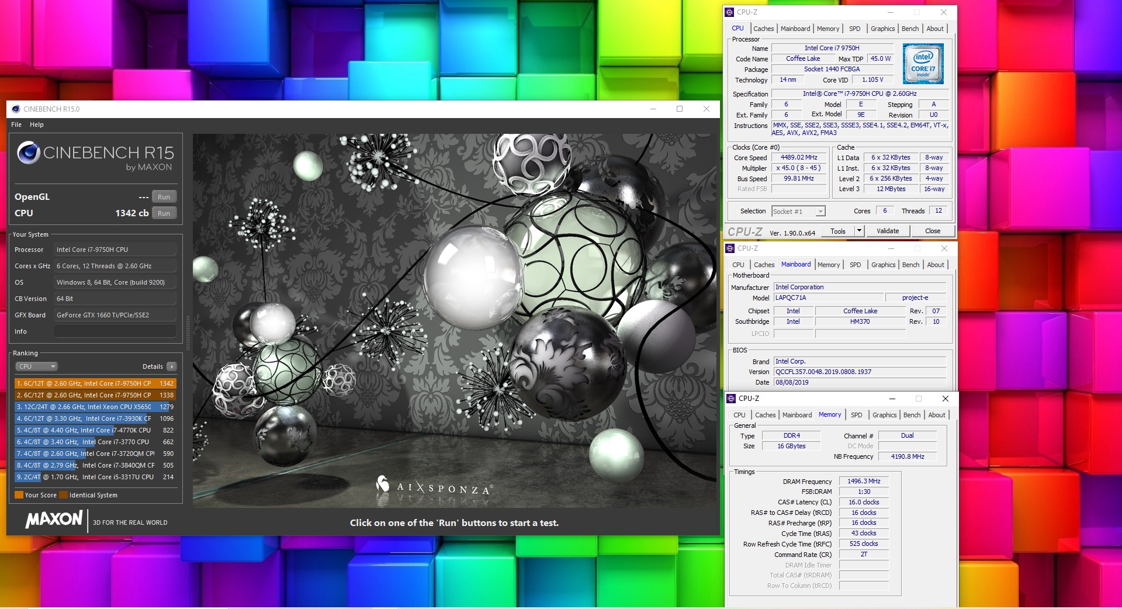Open the Socket #1 selection dropdown
Image resolution: width=1122 pixels, height=609 pixels.
click(798, 212)
